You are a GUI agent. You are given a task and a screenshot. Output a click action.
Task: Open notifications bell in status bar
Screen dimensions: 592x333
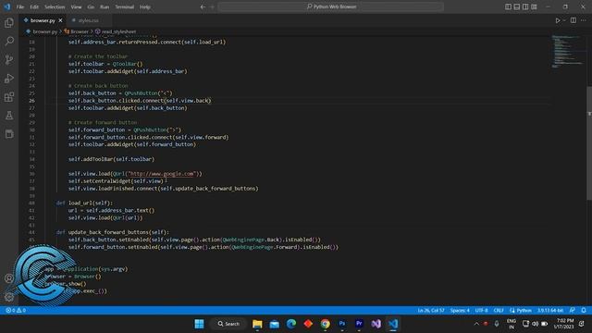coord(584,311)
